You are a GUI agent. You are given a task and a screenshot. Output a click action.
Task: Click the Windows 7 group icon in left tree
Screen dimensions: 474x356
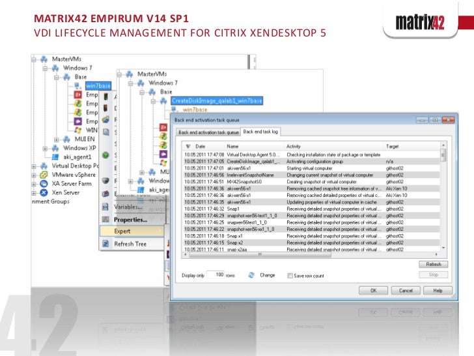click(x=55, y=68)
